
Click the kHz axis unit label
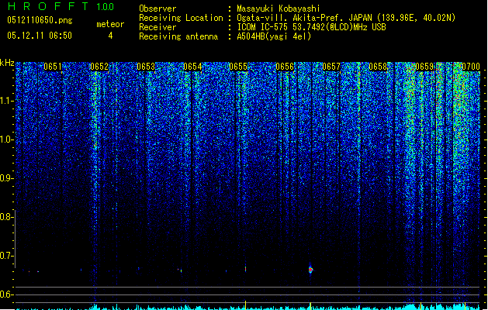click(x=7, y=63)
